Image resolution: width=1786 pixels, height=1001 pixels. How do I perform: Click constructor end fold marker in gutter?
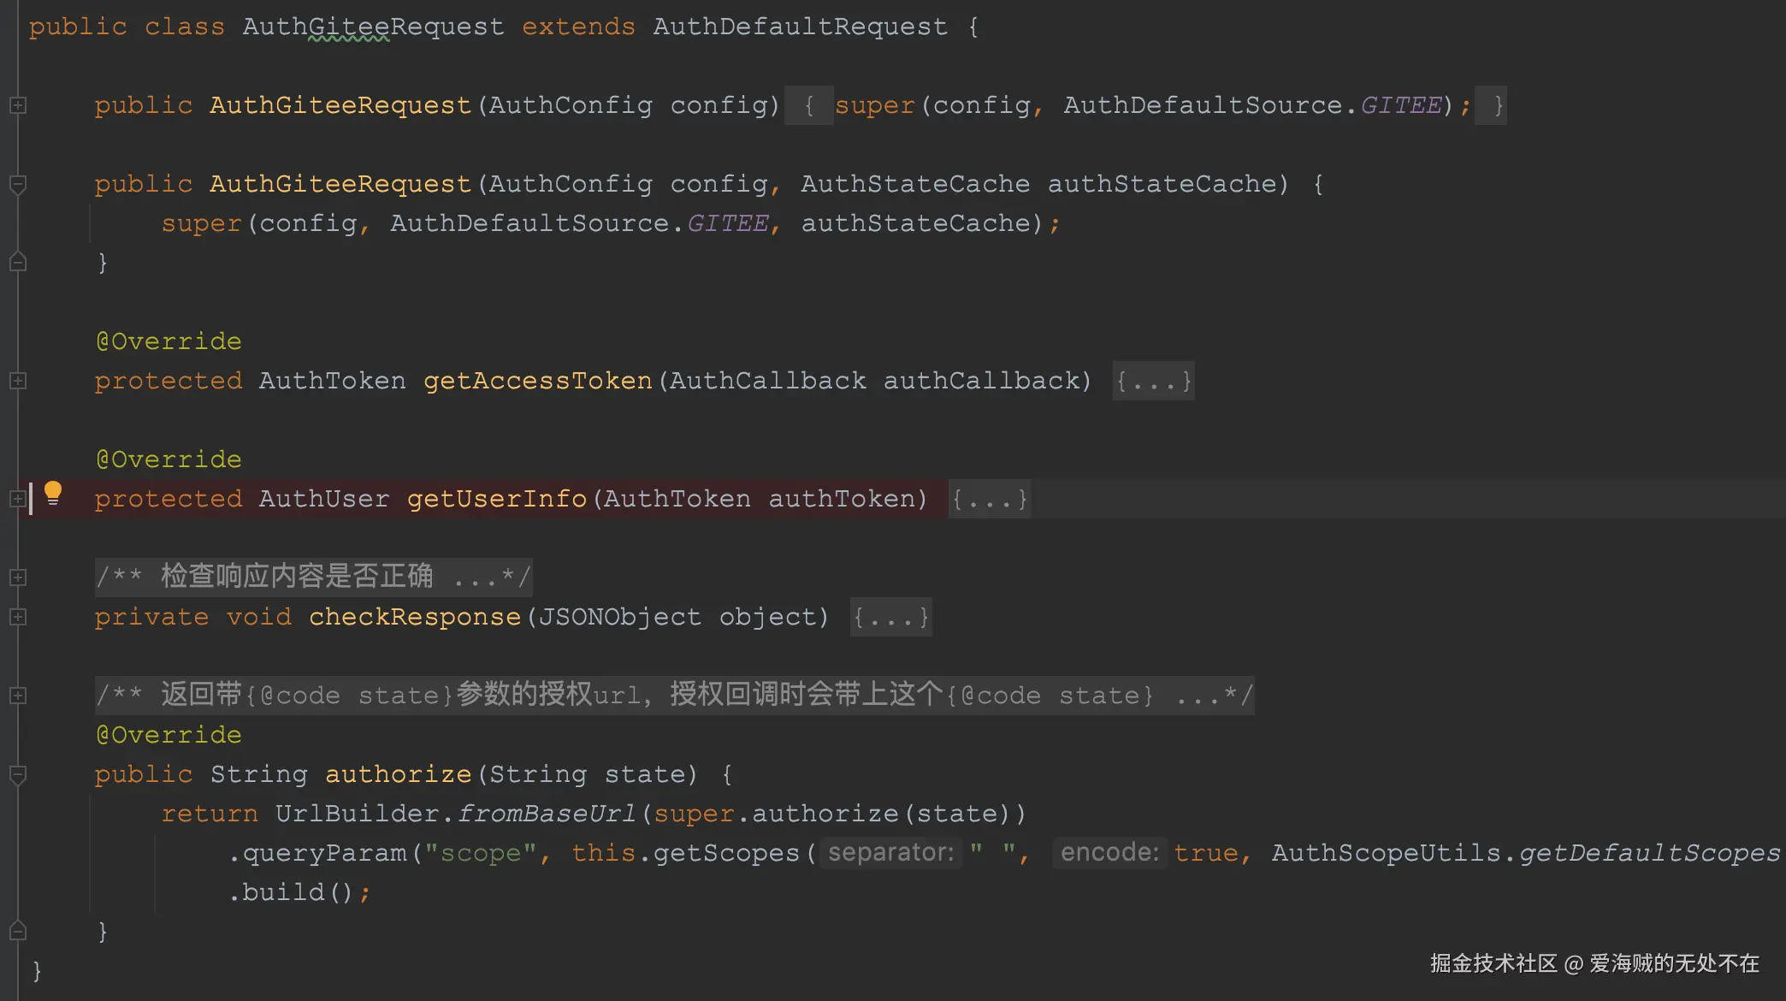(18, 263)
